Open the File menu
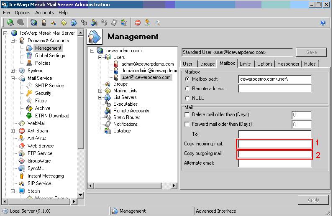The width and height of the screenshot is (333, 216). (x=6, y=13)
